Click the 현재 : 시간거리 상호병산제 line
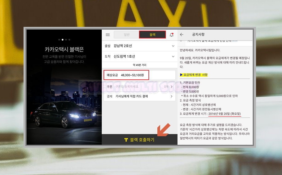 (198, 105)
